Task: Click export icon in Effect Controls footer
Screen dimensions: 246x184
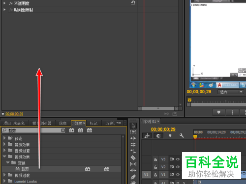Action: (175, 114)
